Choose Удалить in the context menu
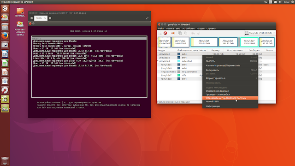This screenshot has width=295, height=166. (x=230, y=61)
